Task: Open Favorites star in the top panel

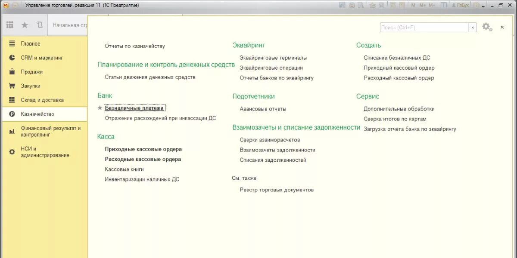Action: pyautogui.click(x=25, y=25)
